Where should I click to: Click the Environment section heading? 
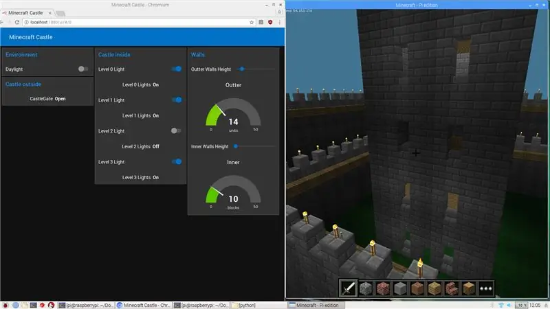click(21, 55)
